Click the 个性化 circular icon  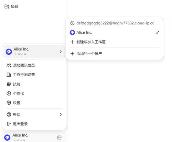pyautogui.click(x=9, y=94)
